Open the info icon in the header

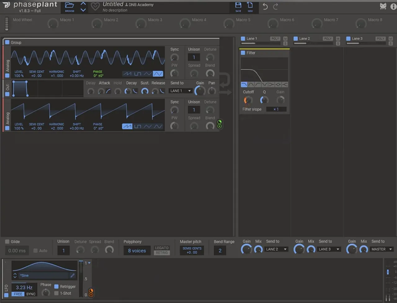(x=393, y=7)
